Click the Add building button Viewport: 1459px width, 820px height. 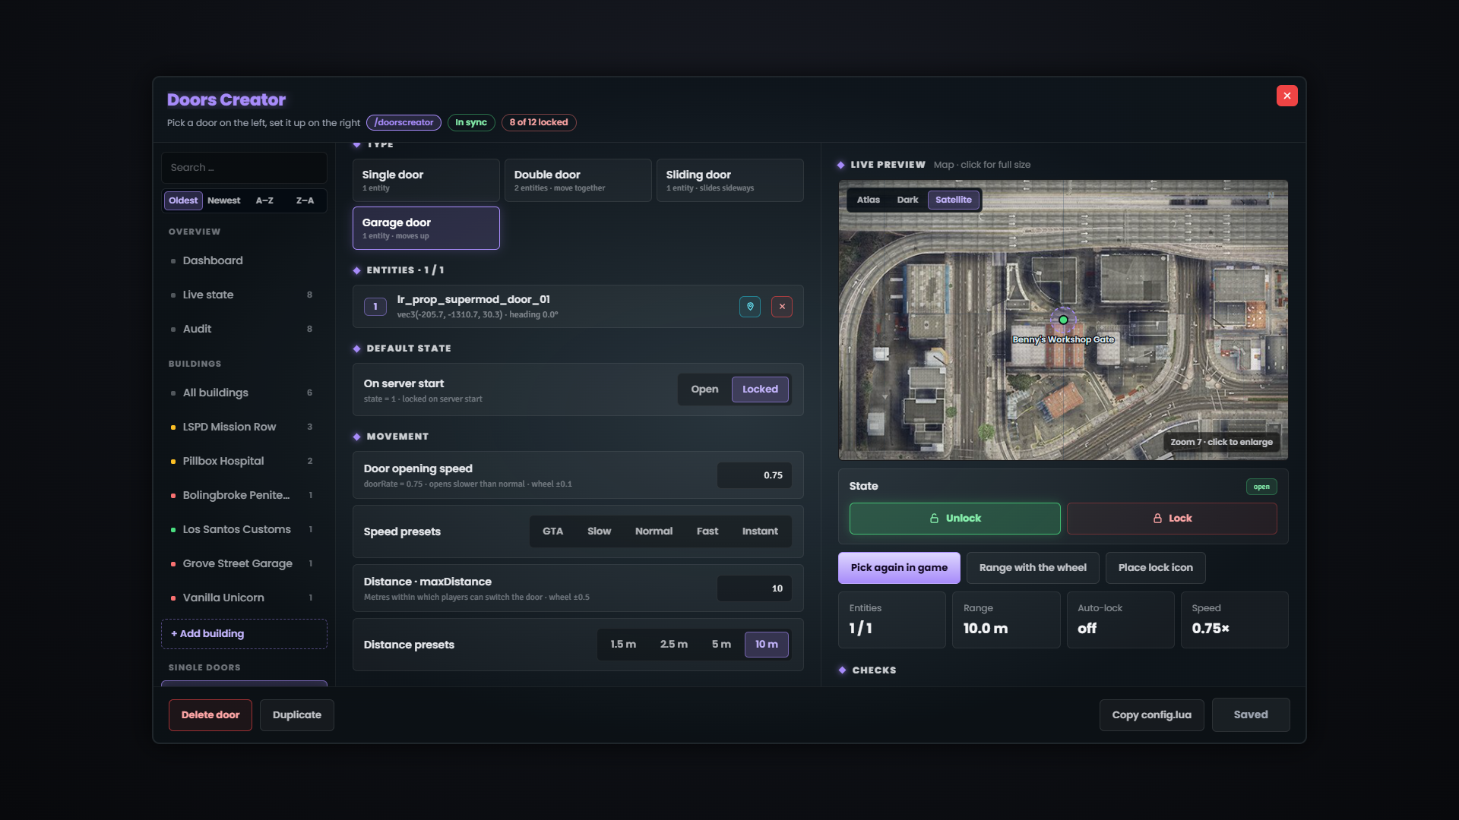point(244,634)
